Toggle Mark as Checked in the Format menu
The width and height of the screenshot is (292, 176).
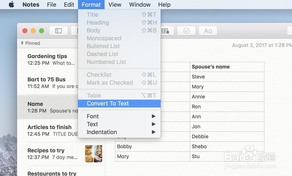110,83
